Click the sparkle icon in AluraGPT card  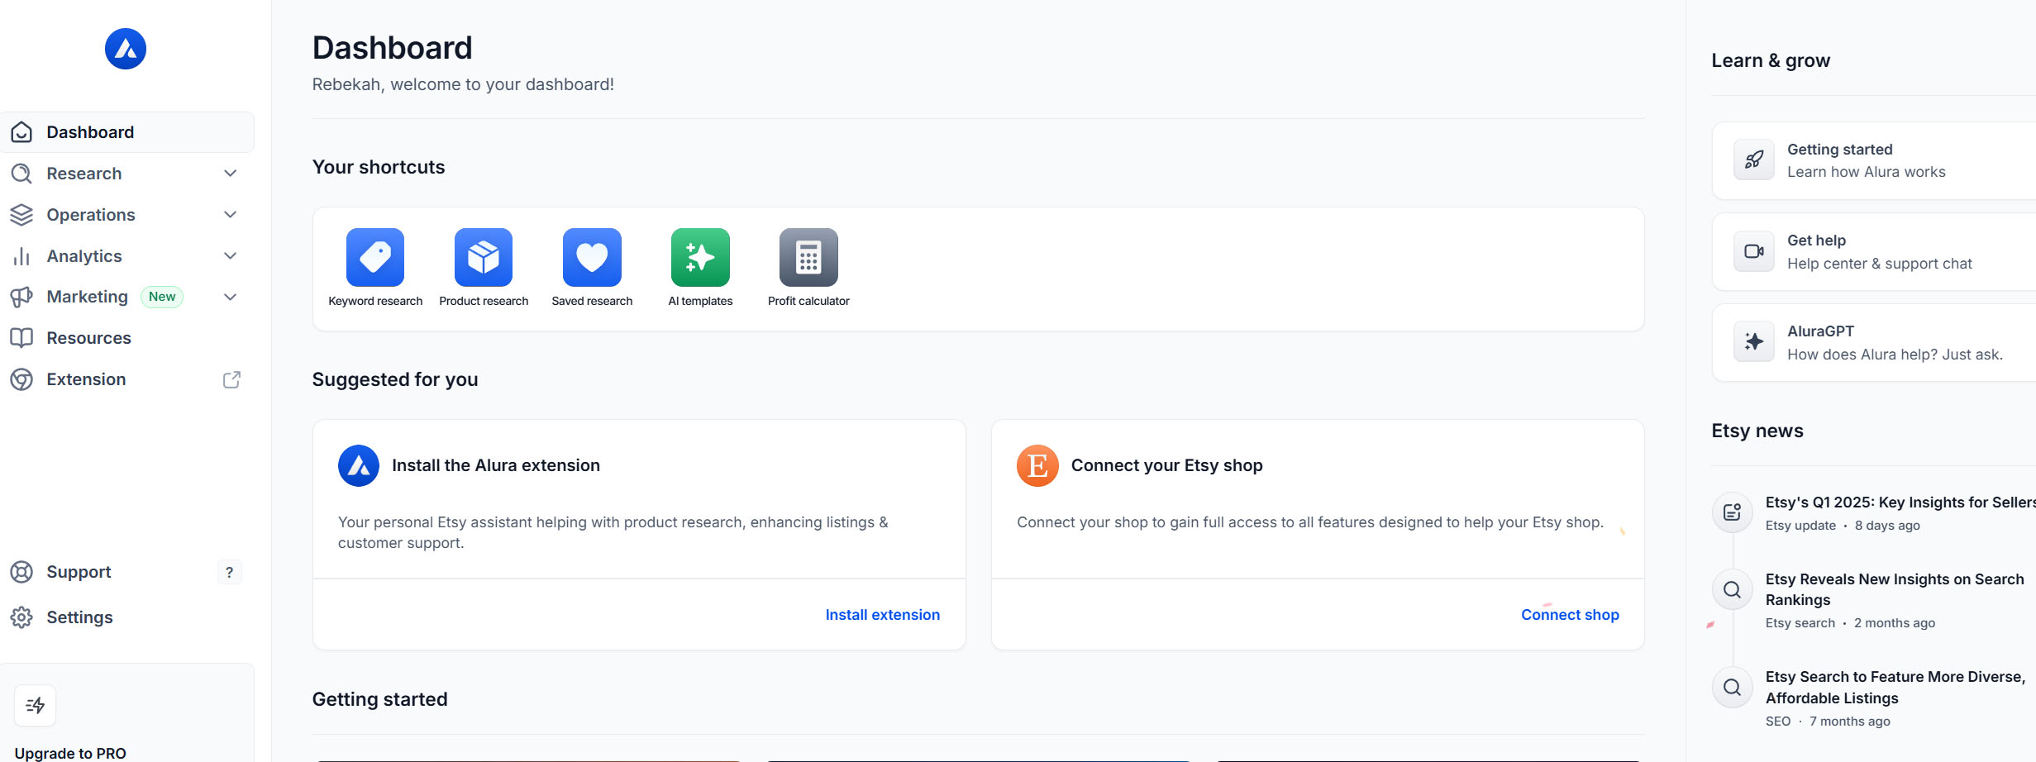[1754, 342]
